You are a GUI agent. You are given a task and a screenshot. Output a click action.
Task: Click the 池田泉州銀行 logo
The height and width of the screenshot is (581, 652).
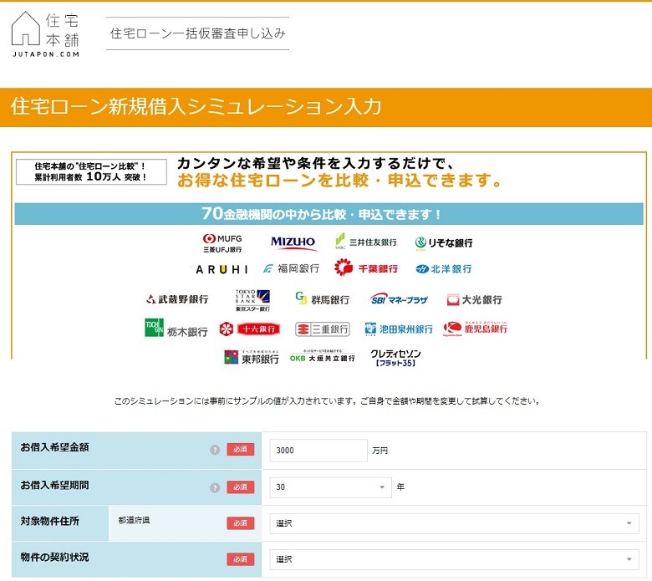[399, 329]
